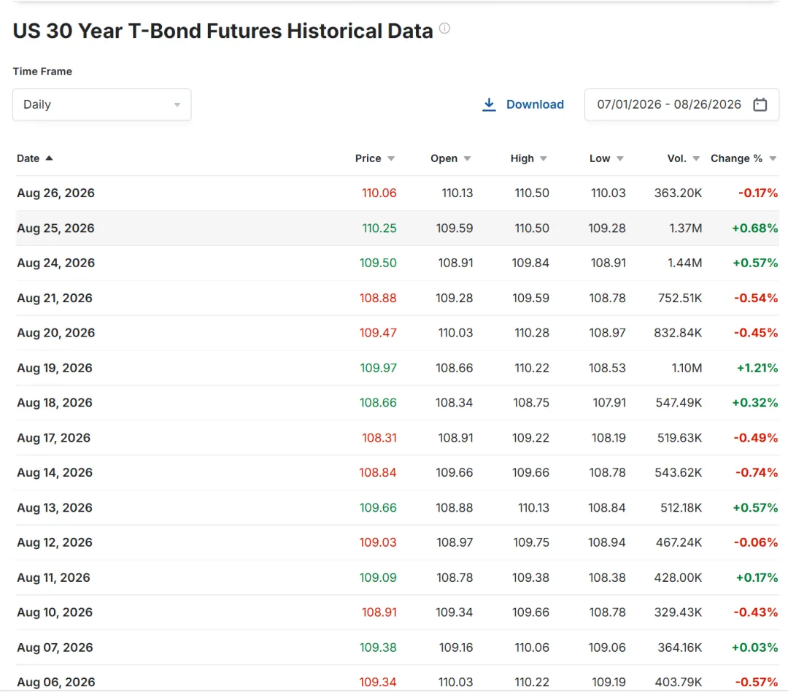Screen dimensions: 788x692
Task: Select the Aug 19, 2026 data row
Action: [x=397, y=368]
